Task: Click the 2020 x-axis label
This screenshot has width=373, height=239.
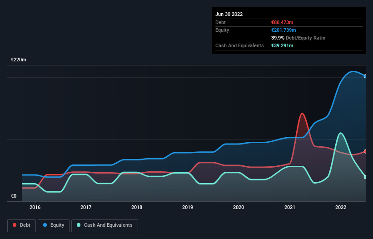Action: coord(239,207)
